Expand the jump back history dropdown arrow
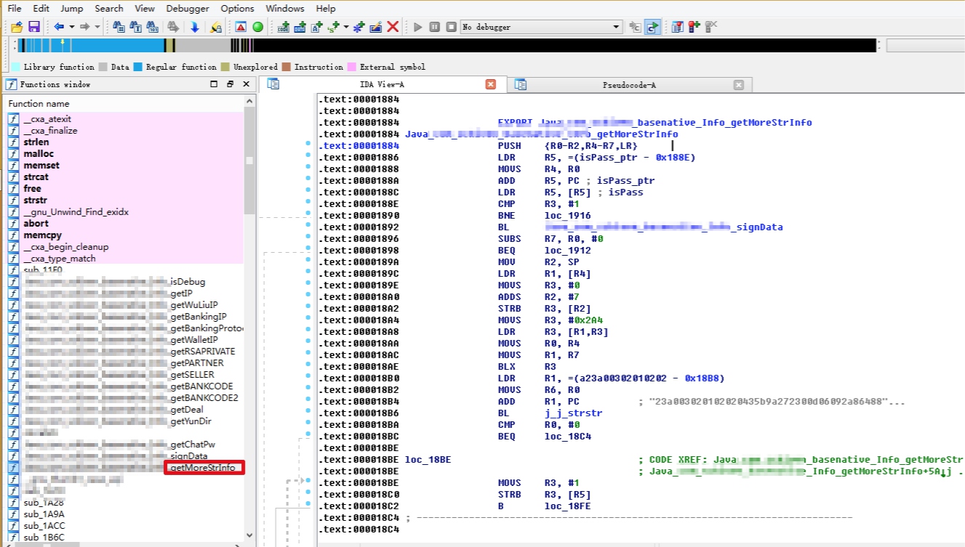965x547 pixels. click(x=71, y=27)
